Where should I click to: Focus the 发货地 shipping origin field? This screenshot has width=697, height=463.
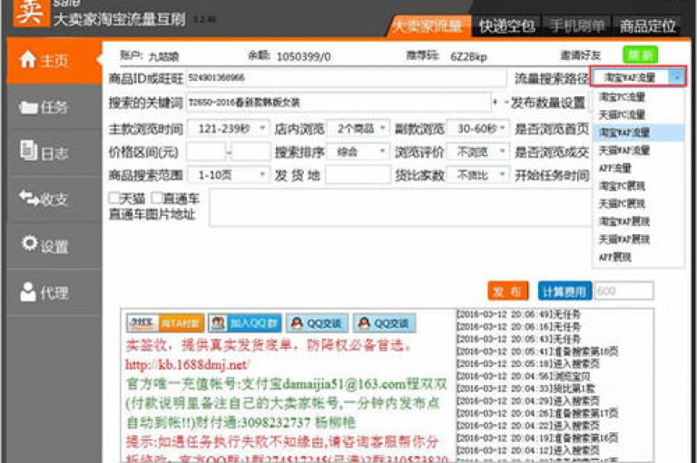point(358,175)
